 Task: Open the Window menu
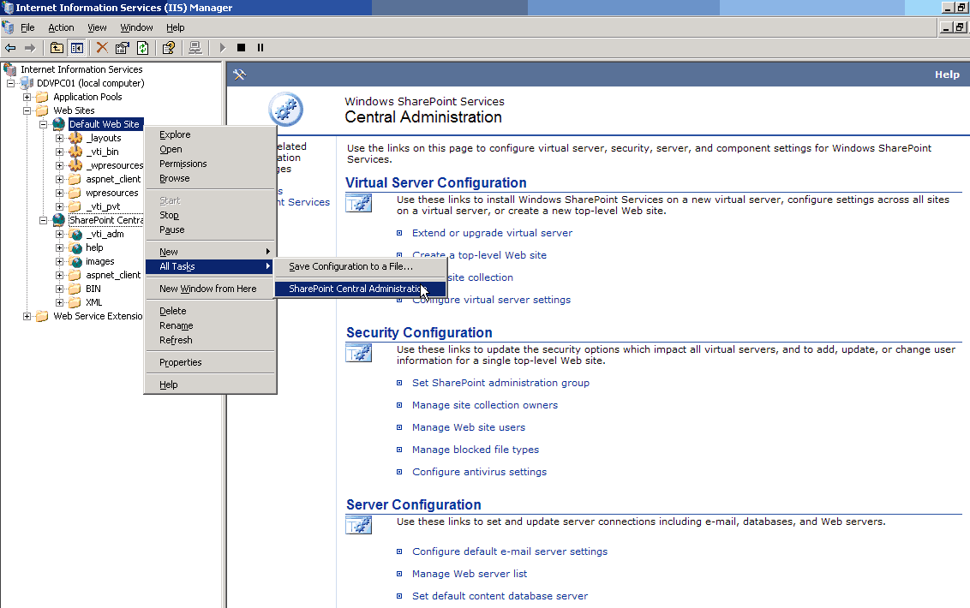[137, 27]
